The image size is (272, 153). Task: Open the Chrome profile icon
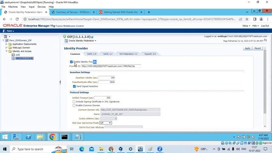[261, 19]
